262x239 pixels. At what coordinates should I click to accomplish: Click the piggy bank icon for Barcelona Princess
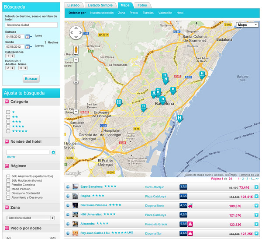click(190, 205)
